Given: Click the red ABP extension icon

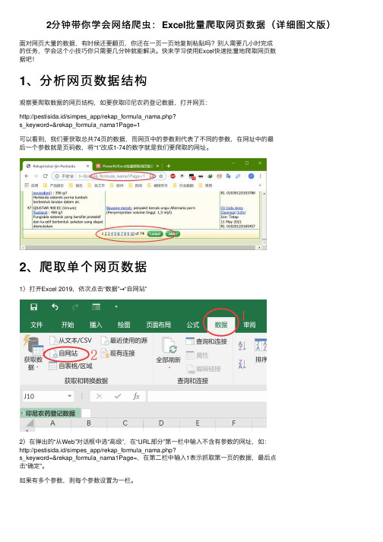Looking at the screenshot, I should click(173, 176).
